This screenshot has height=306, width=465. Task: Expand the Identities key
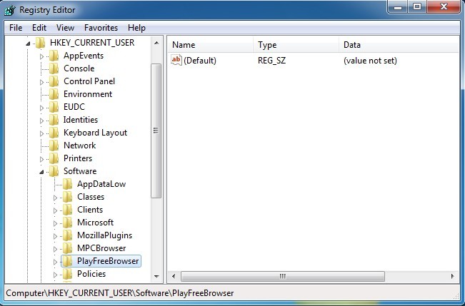(x=42, y=121)
